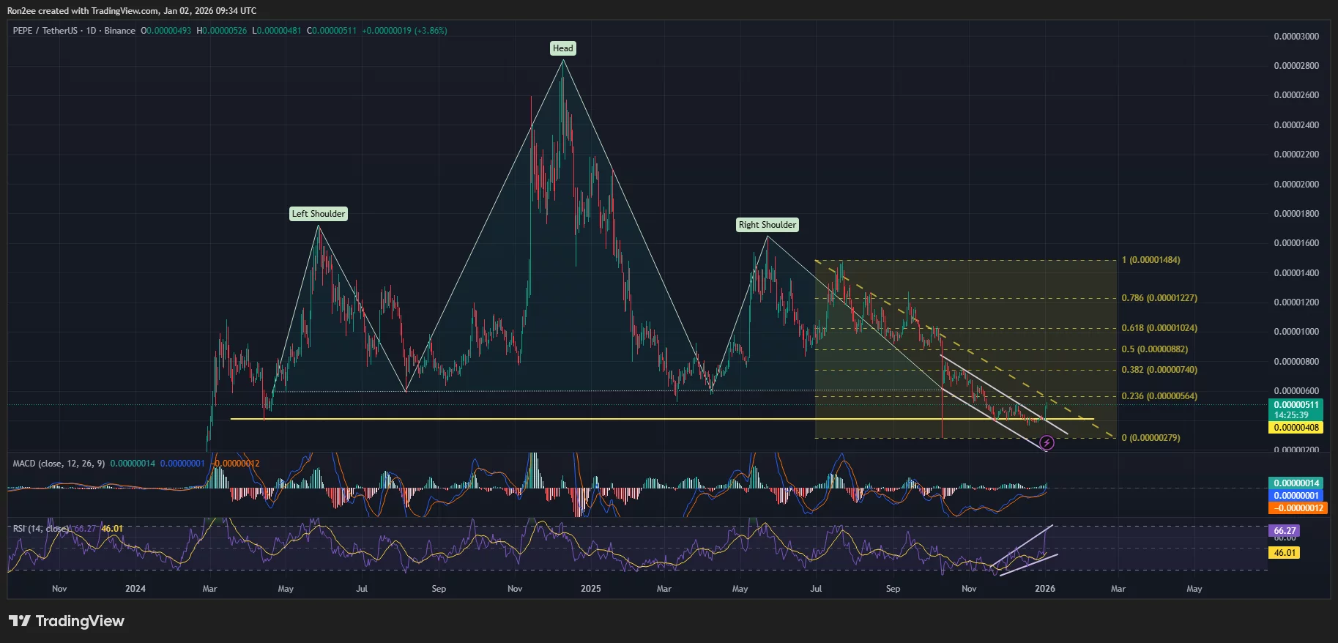Screen dimensions: 1338x643
Task: Click the MACD (close, 12, 26, 9) legend
Action: click(x=59, y=464)
